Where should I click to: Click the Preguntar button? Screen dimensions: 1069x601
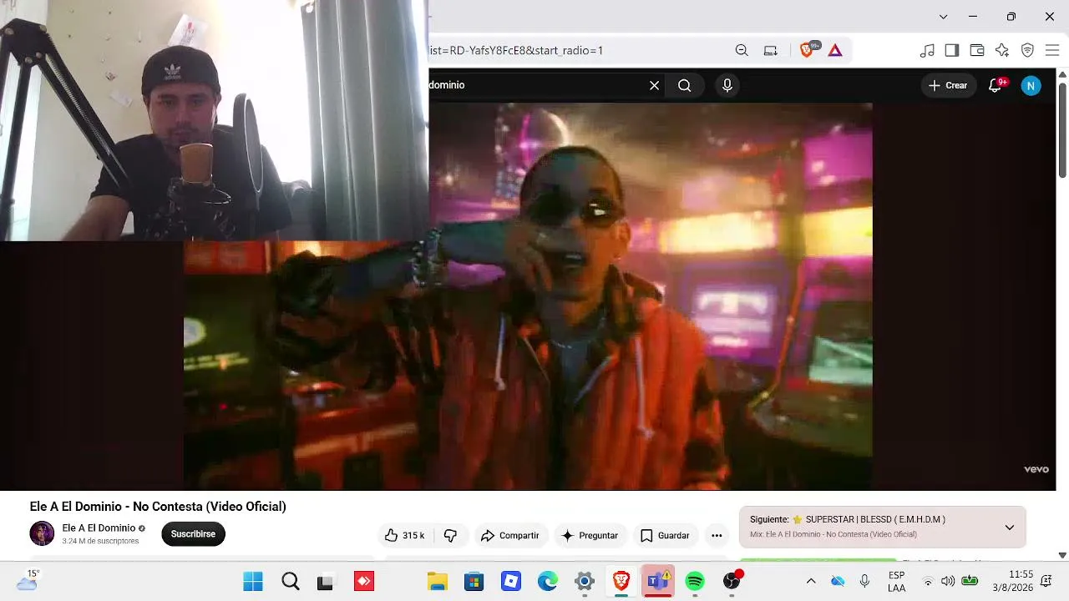pos(590,535)
